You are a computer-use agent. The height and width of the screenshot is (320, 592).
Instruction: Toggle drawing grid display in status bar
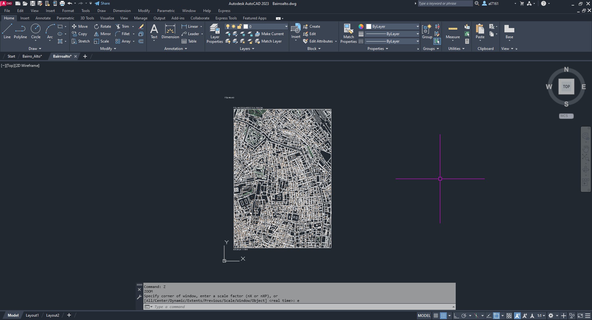(x=436, y=316)
